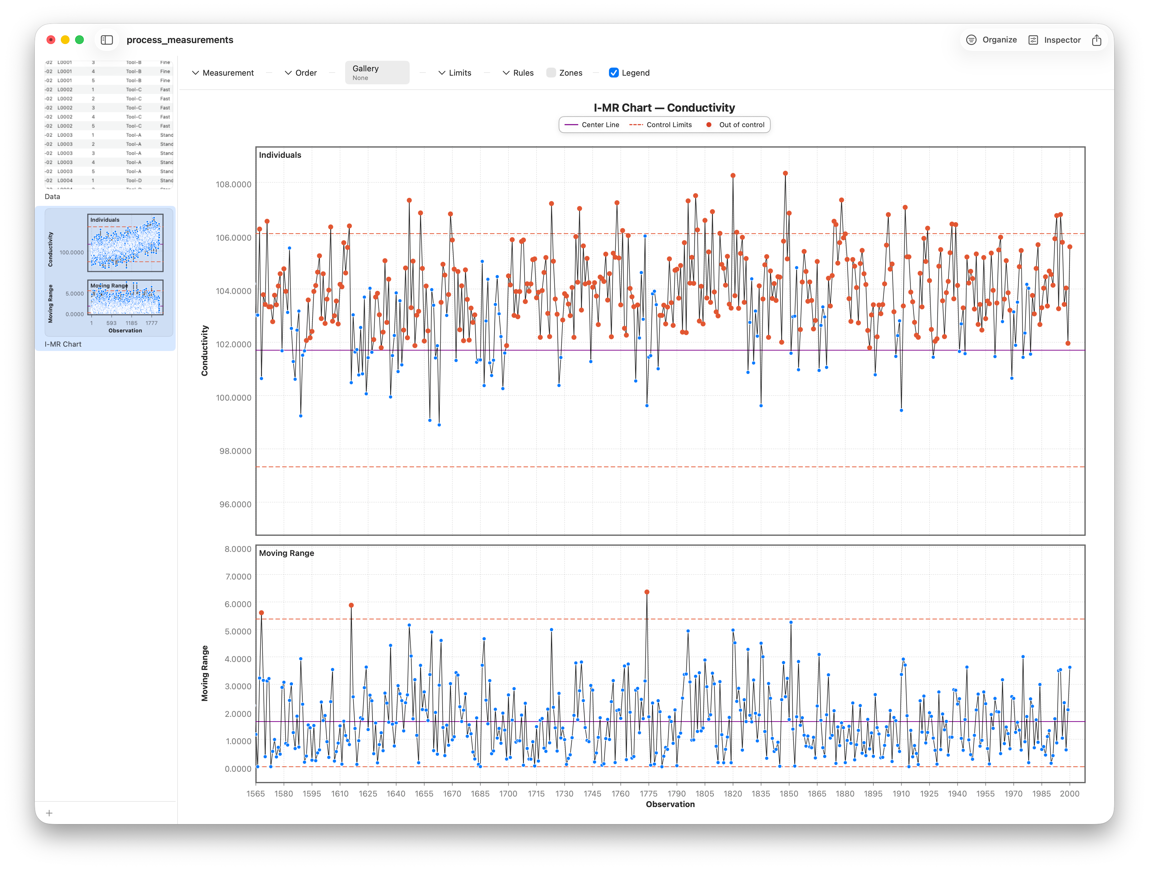Click the 98.0000 axis tick label
Viewport: 1149px width, 870px height.
pos(235,451)
